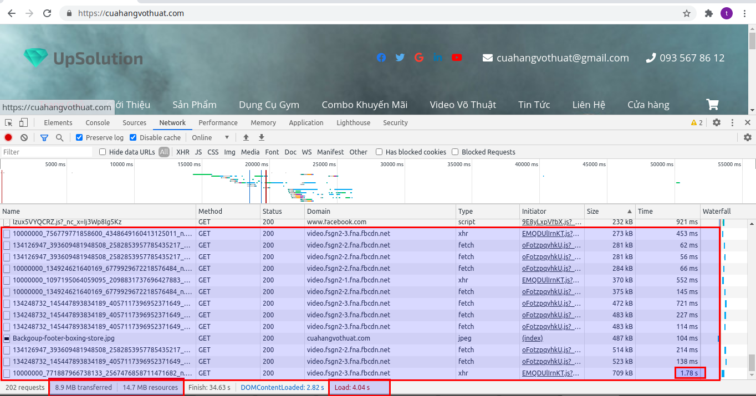The height and width of the screenshot is (396, 756).
Task: Open the Sản Phẩm menu link
Action: pyautogui.click(x=195, y=105)
